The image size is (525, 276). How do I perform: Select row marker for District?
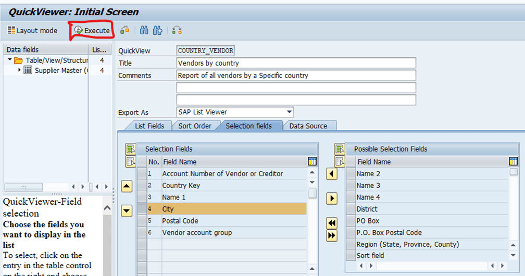tap(351, 209)
